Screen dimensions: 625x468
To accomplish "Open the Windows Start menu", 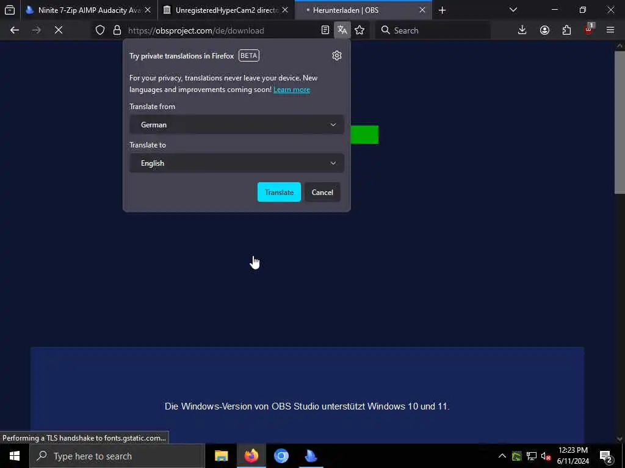I will 15,456.
